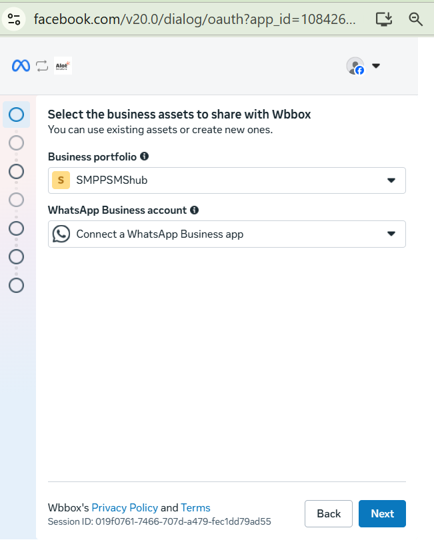Select the first highlighted step circle
Viewport: 434px width, 548px height.
tap(17, 115)
